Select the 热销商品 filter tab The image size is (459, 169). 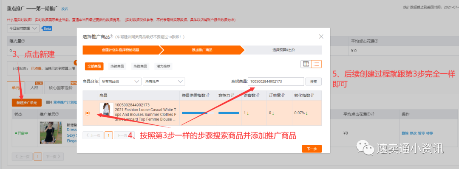point(117,66)
